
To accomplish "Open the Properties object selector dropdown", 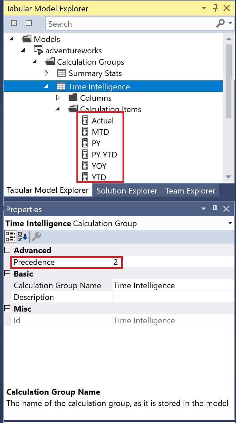I will click(230, 223).
